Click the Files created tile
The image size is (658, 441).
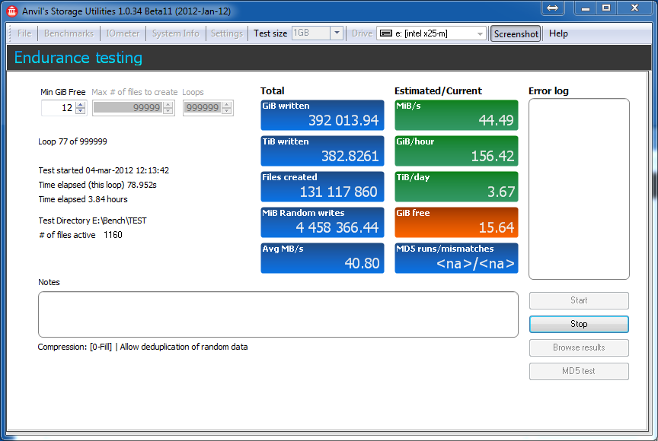(322, 186)
